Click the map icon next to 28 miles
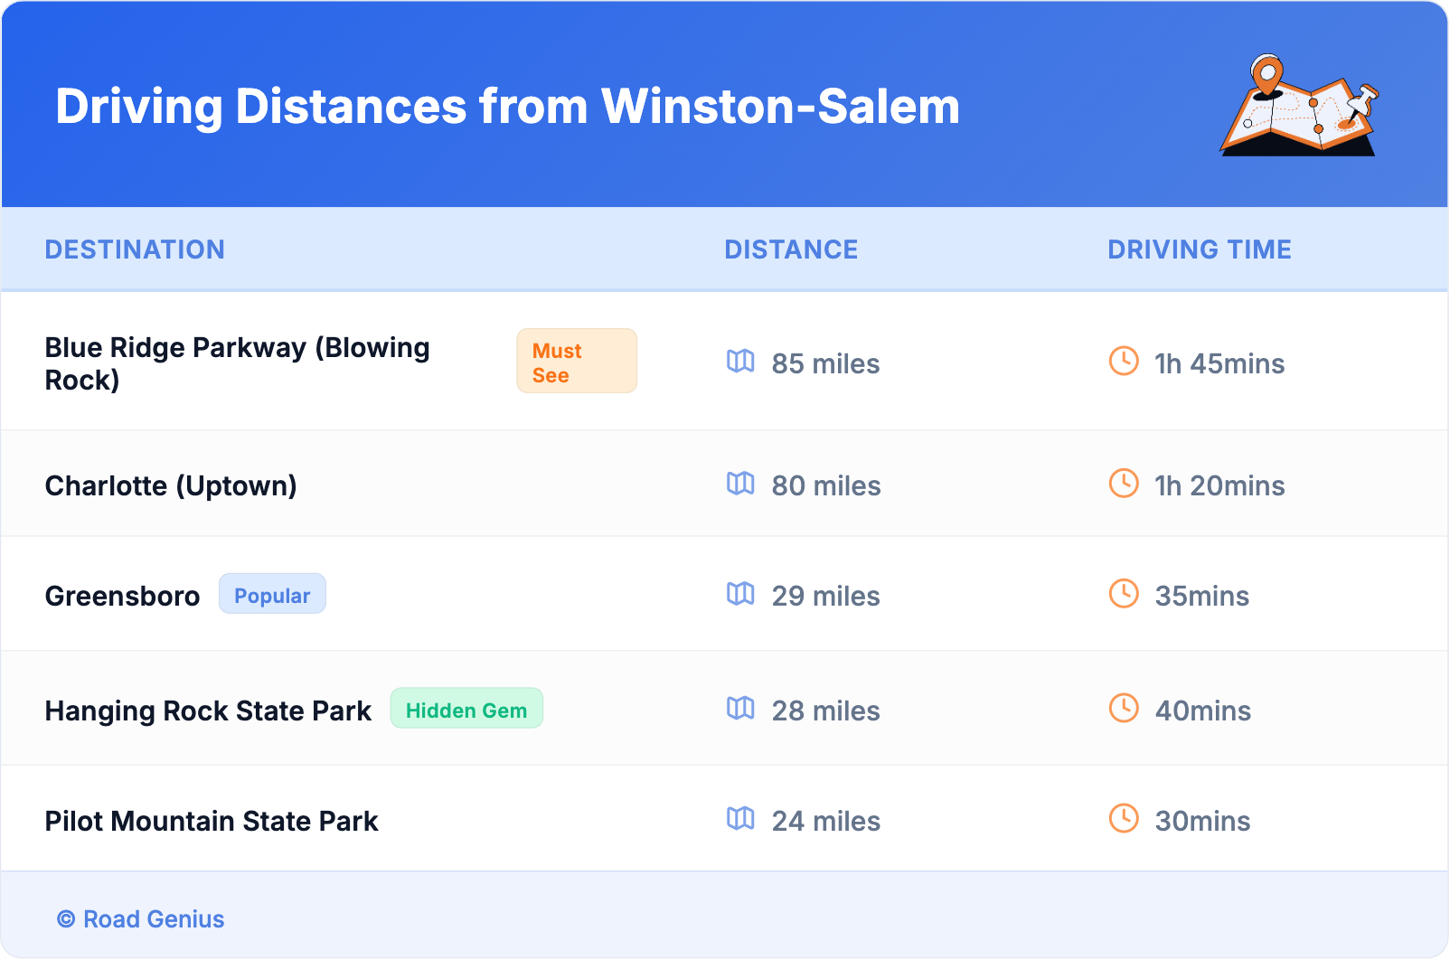The image size is (1450, 960). coord(740,709)
